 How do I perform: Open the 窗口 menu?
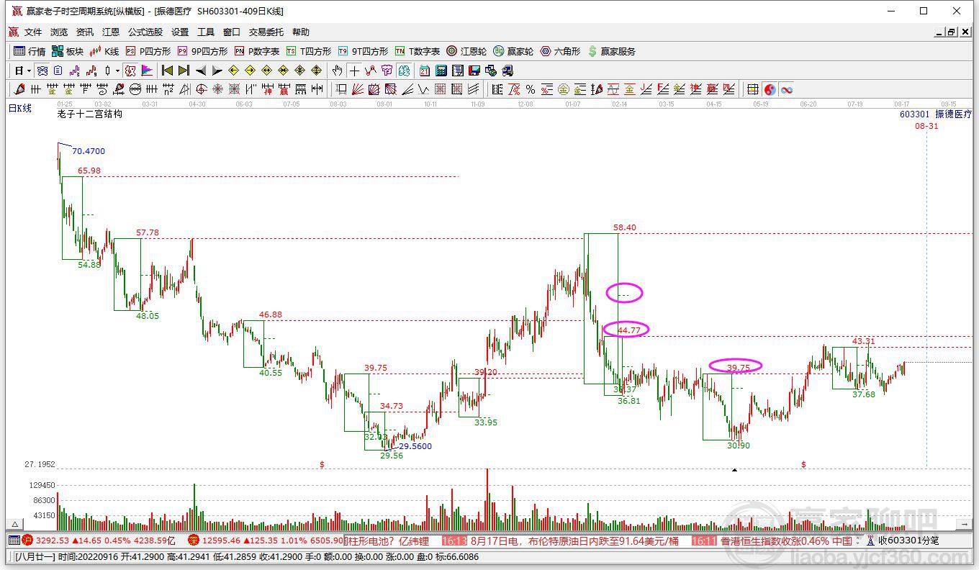click(232, 32)
